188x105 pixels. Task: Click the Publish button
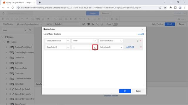[178, 13]
